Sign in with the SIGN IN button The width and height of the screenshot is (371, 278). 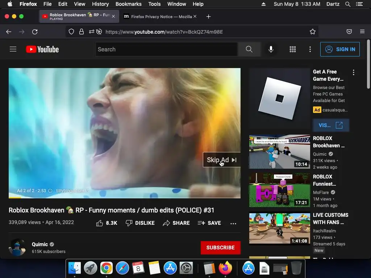(340, 49)
